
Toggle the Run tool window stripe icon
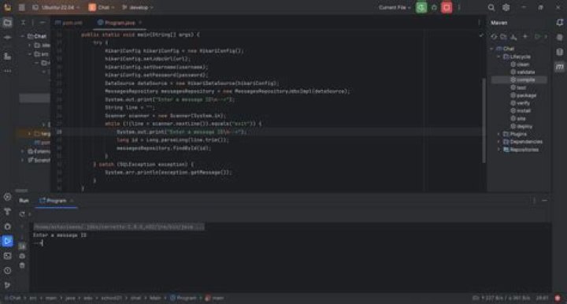pyautogui.click(x=7, y=241)
